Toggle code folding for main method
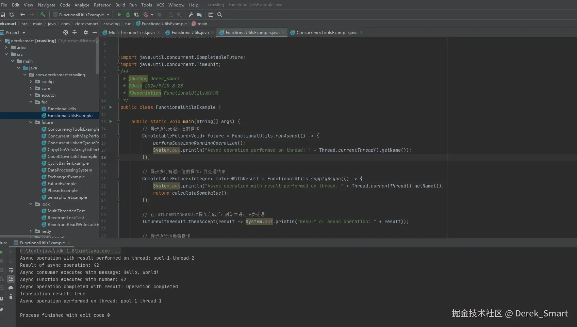The height and width of the screenshot is (327, 577). tap(118, 122)
